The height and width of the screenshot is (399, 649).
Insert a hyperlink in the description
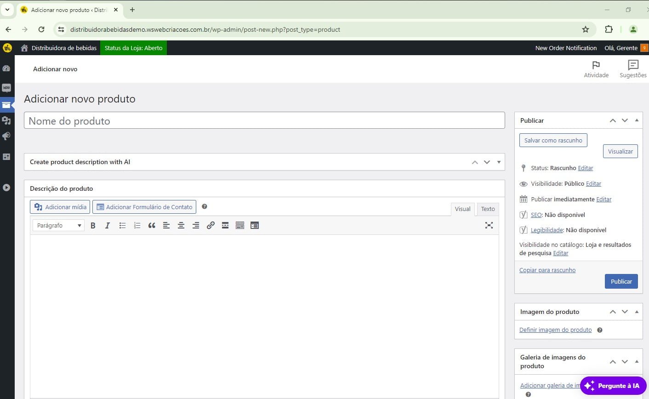(x=211, y=225)
